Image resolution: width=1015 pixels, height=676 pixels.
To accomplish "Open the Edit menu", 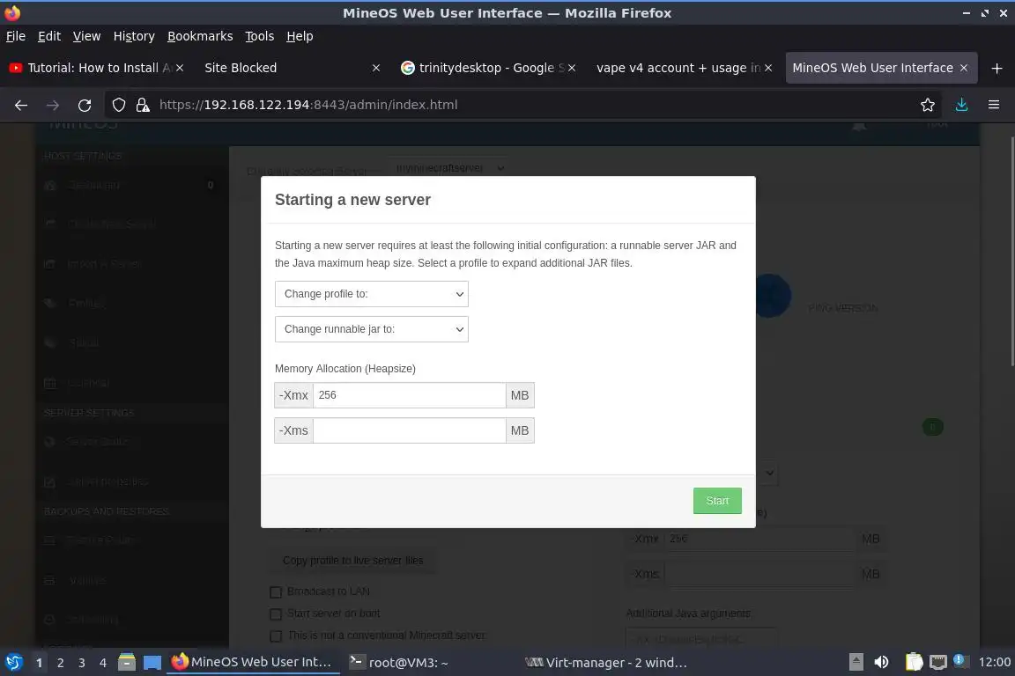I will click(49, 36).
